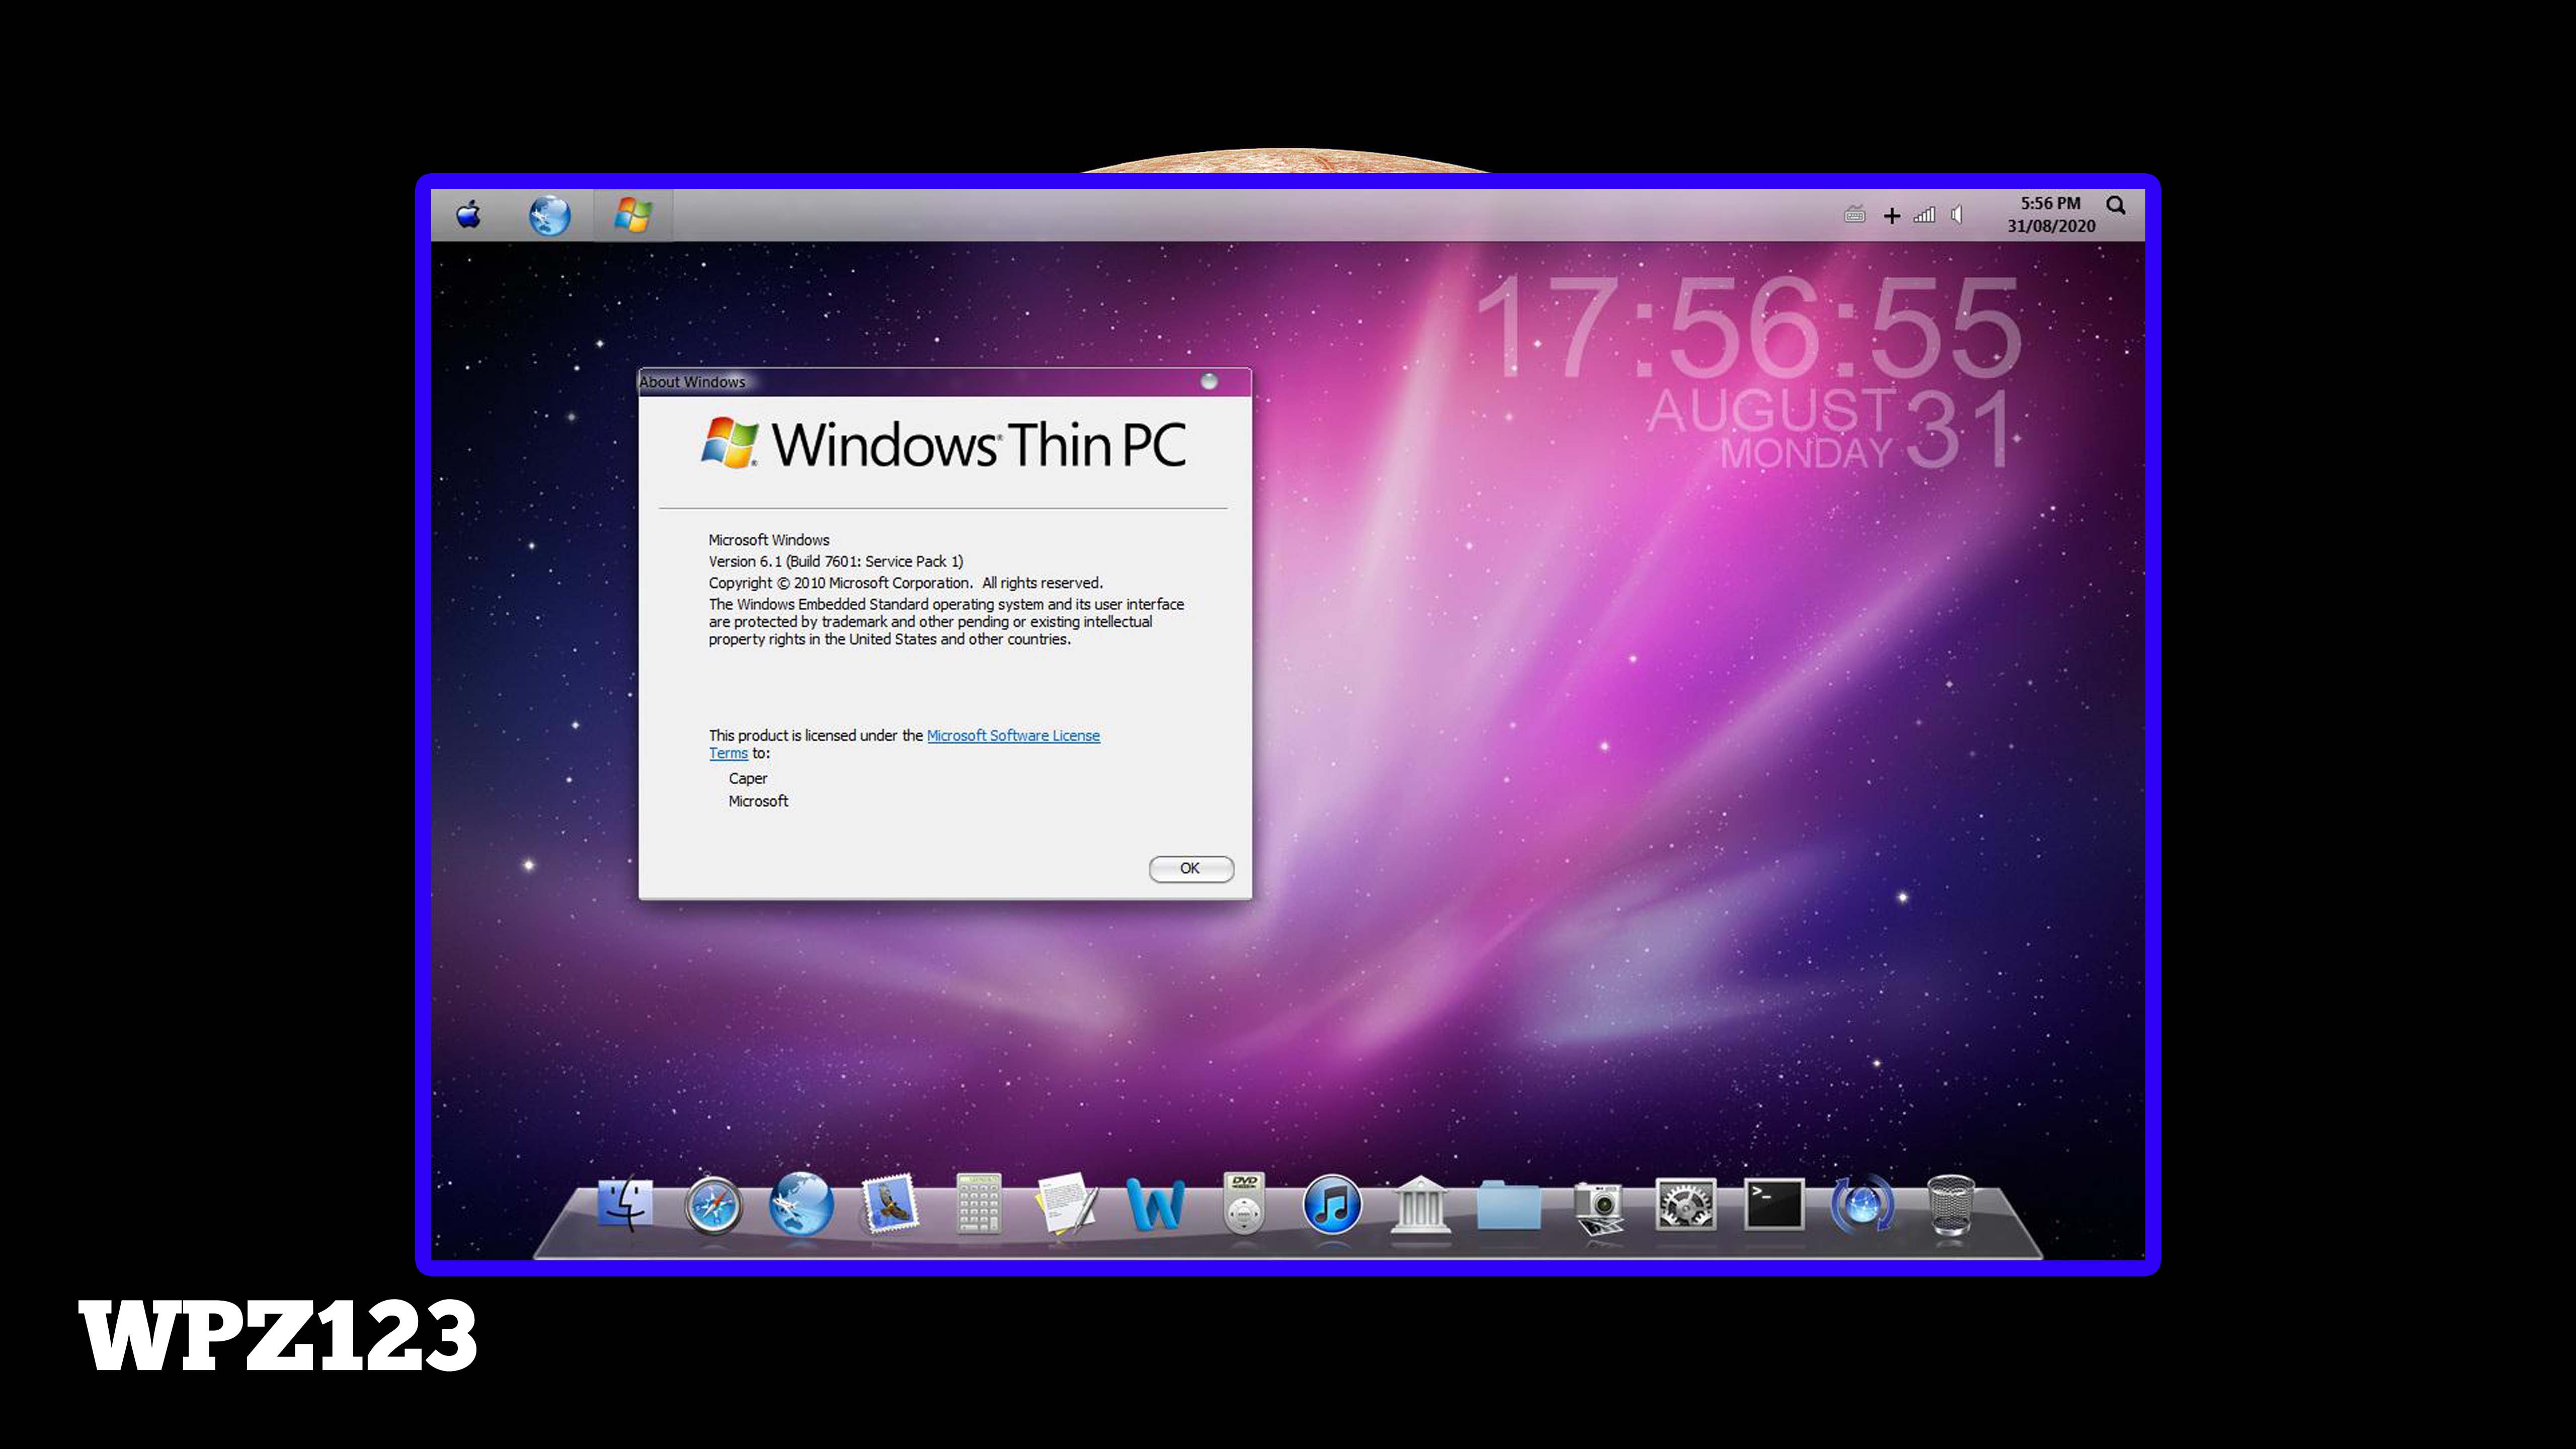This screenshot has width=2576, height=1449.
Task: Launch the blue W Word dock icon
Action: click(x=1155, y=1203)
